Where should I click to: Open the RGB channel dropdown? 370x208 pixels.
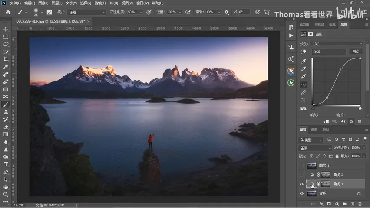pyautogui.click(x=329, y=52)
